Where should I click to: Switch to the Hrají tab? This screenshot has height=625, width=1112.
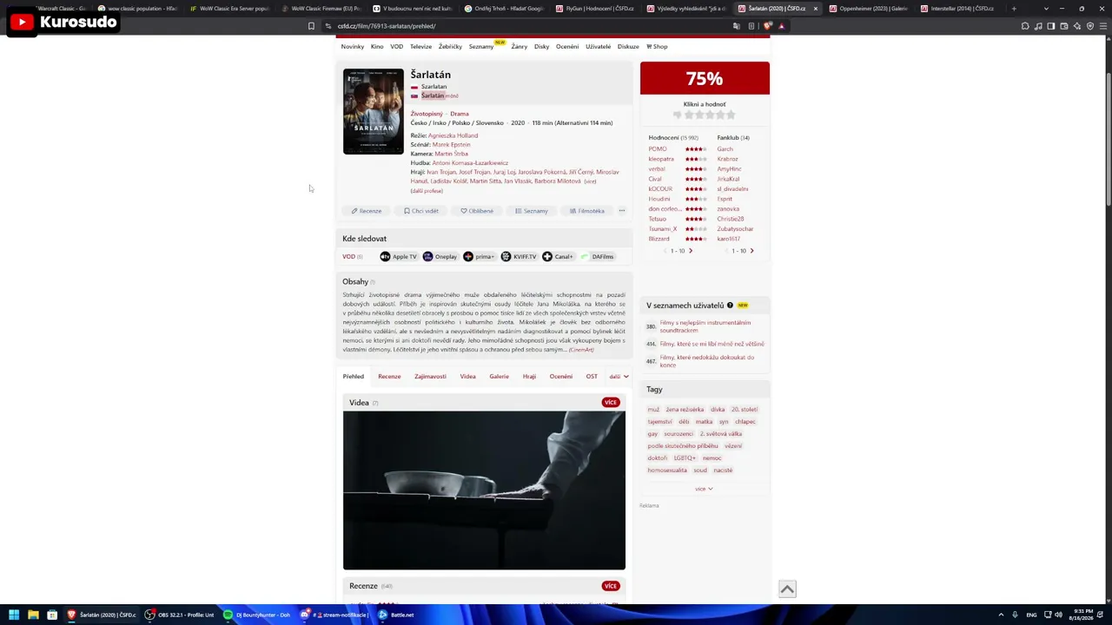point(529,377)
